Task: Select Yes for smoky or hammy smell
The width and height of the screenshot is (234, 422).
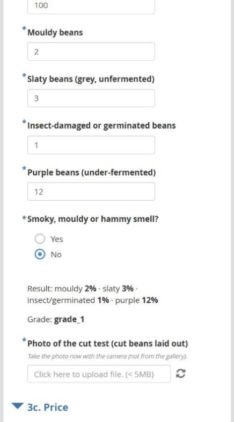Action: coord(40,239)
